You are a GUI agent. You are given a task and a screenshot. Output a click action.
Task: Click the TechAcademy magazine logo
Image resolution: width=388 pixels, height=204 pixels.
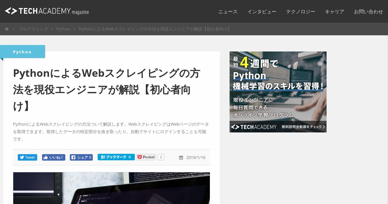(47, 11)
